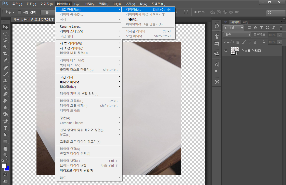
Task: Select the Clone Stamp tool
Action: [x=5, y=81]
